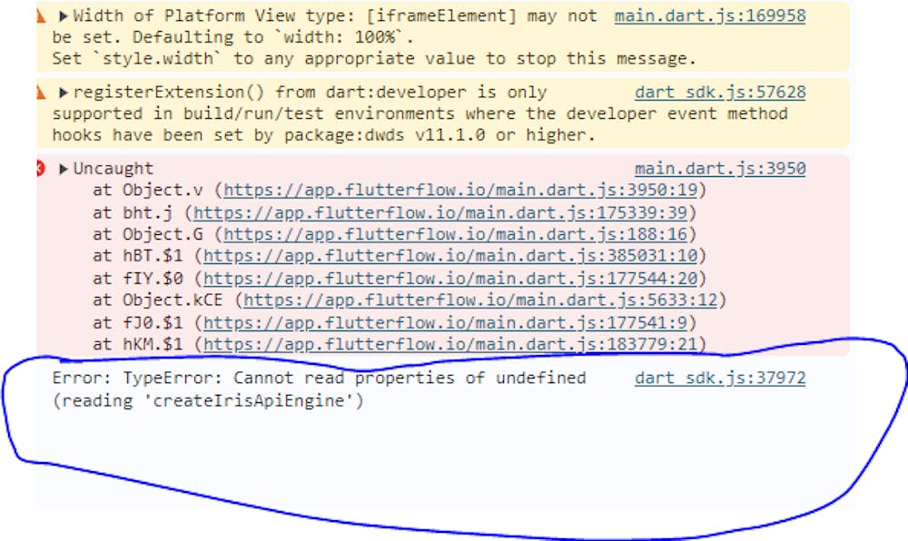Viewport: 908px width, 541px height.
Task: Select the text "(reading 'createIrisApiEngine')"
Action: click(208, 400)
